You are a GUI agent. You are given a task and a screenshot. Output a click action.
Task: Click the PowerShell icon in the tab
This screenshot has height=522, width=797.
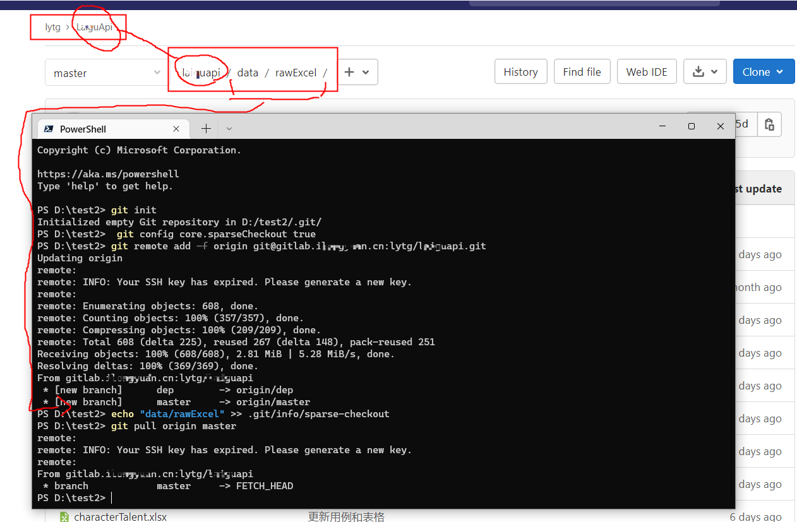click(49, 129)
